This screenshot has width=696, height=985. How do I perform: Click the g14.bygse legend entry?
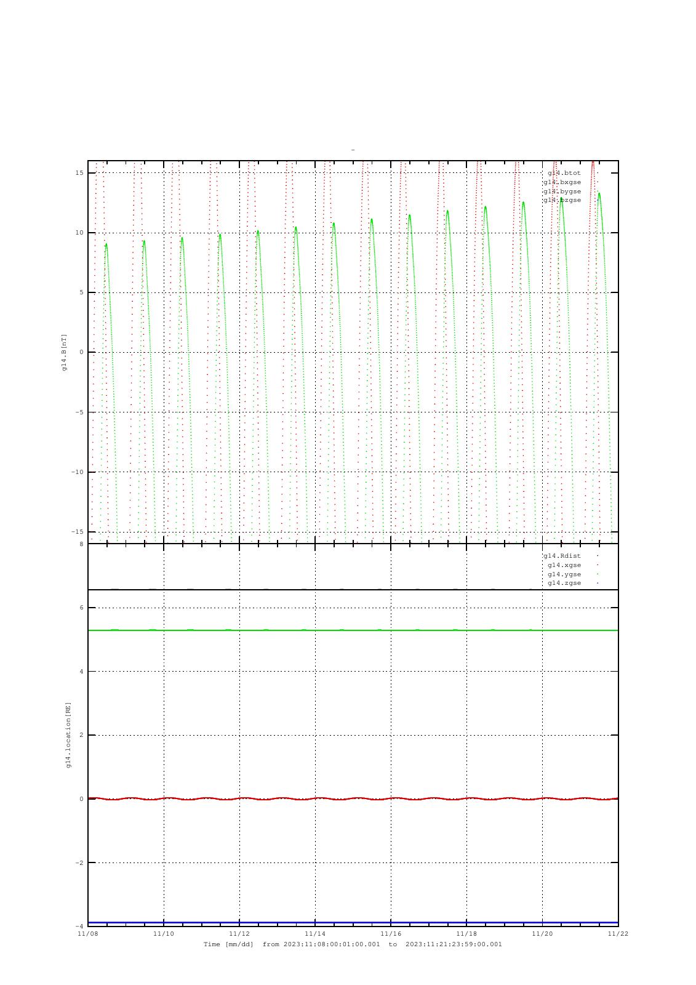(561, 191)
